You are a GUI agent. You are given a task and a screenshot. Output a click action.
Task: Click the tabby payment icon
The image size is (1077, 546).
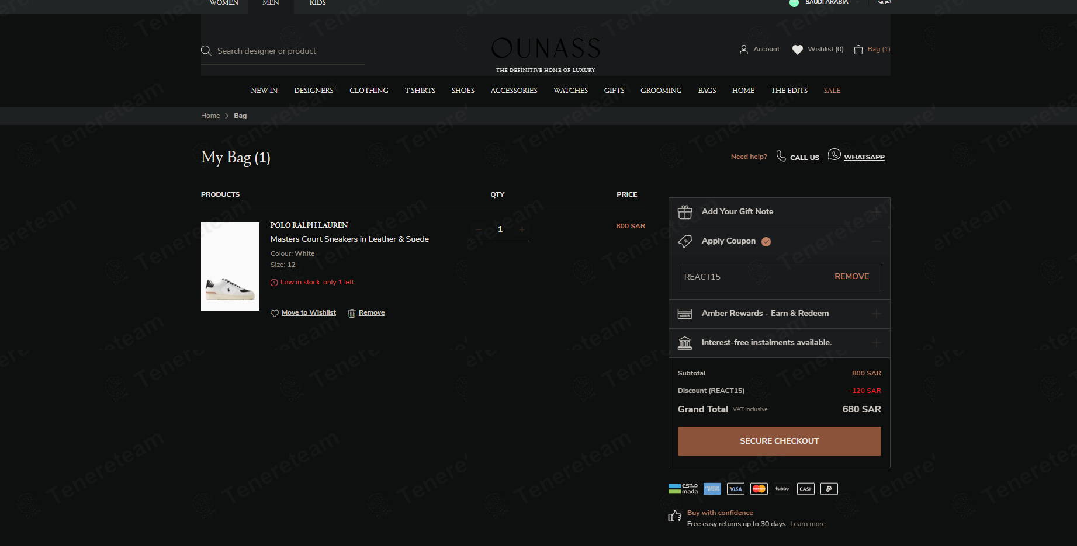click(782, 489)
